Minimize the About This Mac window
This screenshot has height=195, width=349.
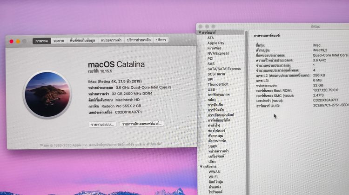click(18, 41)
